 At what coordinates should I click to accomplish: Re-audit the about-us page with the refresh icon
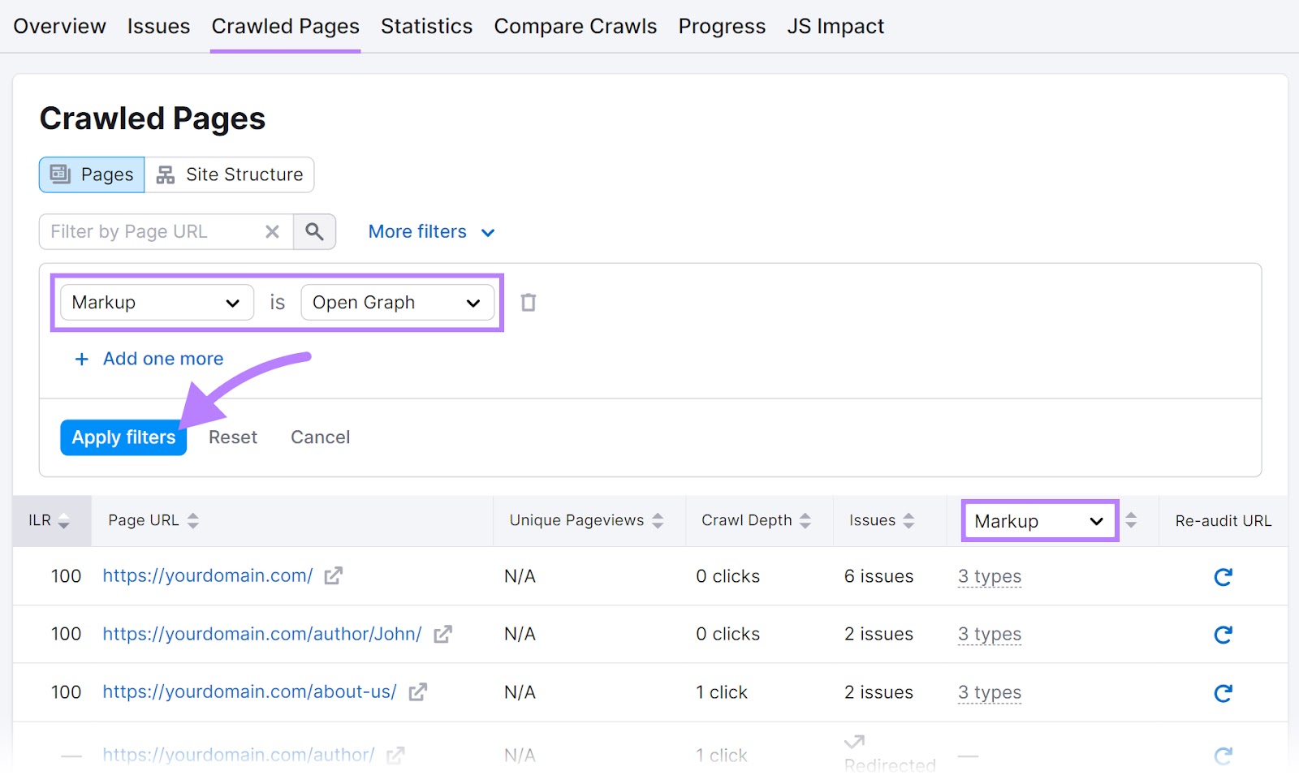click(1223, 692)
